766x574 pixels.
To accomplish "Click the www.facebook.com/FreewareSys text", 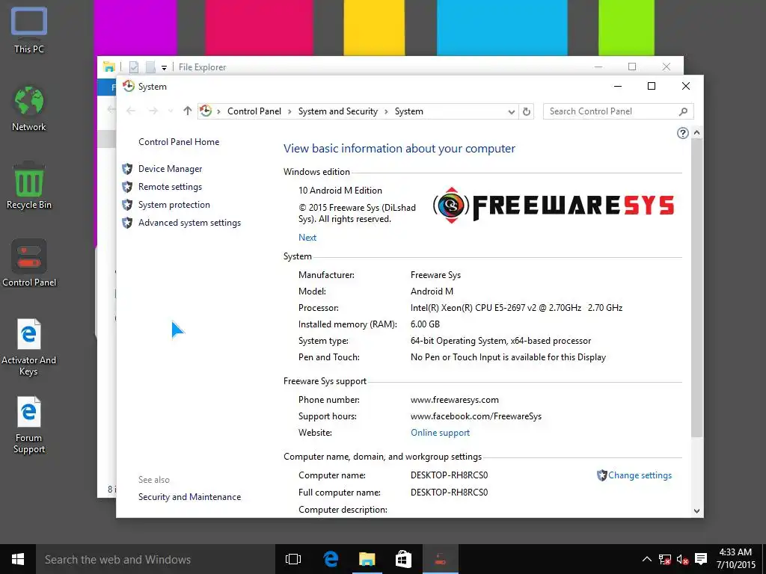I will coord(476,416).
